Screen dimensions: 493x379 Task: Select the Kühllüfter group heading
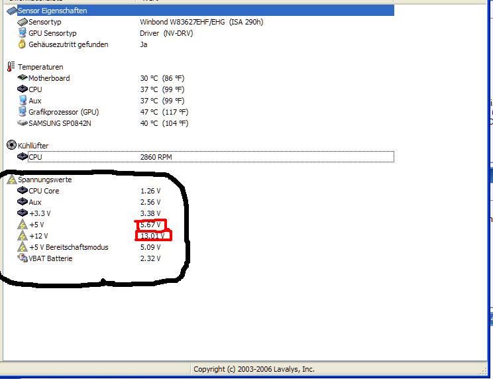click(33, 146)
